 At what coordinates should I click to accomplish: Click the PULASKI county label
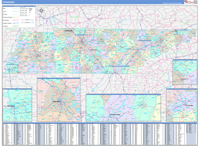click(x=132, y=16)
